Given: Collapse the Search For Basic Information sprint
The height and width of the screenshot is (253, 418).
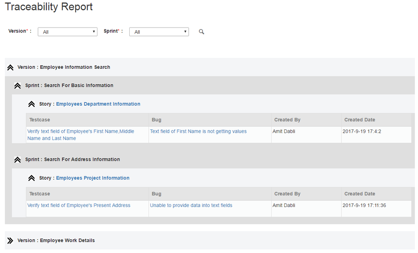Looking at the screenshot, I should [17, 85].
